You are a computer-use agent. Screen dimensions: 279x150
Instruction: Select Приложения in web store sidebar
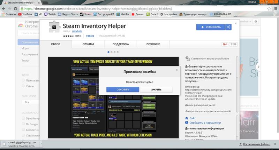(29, 42)
